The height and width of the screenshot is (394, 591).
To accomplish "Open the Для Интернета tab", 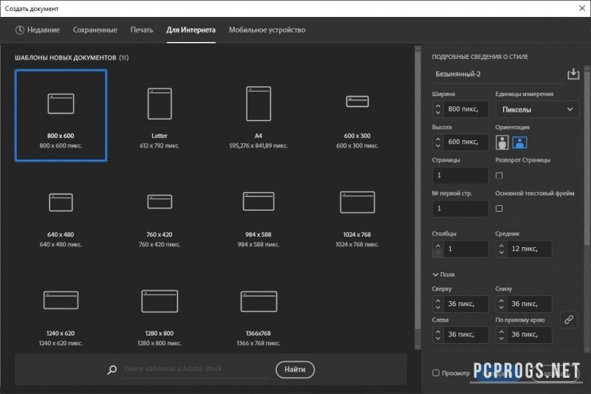I will coord(191,30).
